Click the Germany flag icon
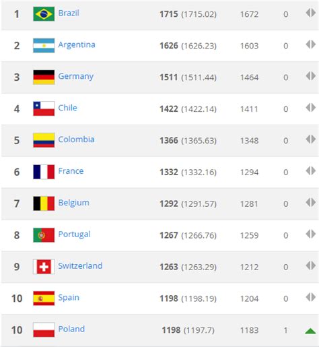This screenshot has height=347, width=319. pos(44,77)
